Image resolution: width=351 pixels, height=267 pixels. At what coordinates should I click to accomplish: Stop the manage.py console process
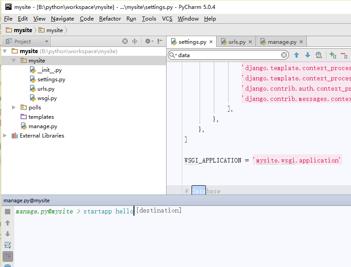coord(8,212)
